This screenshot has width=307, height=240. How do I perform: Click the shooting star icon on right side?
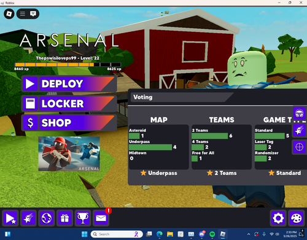[299, 130]
